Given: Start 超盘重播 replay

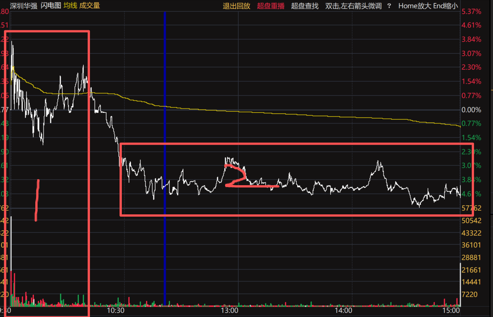Looking at the screenshot, I should tap(271, 6).
